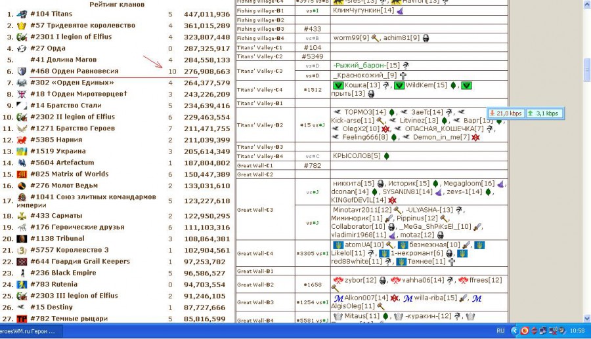This screenshot has width=591, height=339.
Task: Click the #5604 Artefactum emblem
Action: pyautogui.click(x=22, y=163)
